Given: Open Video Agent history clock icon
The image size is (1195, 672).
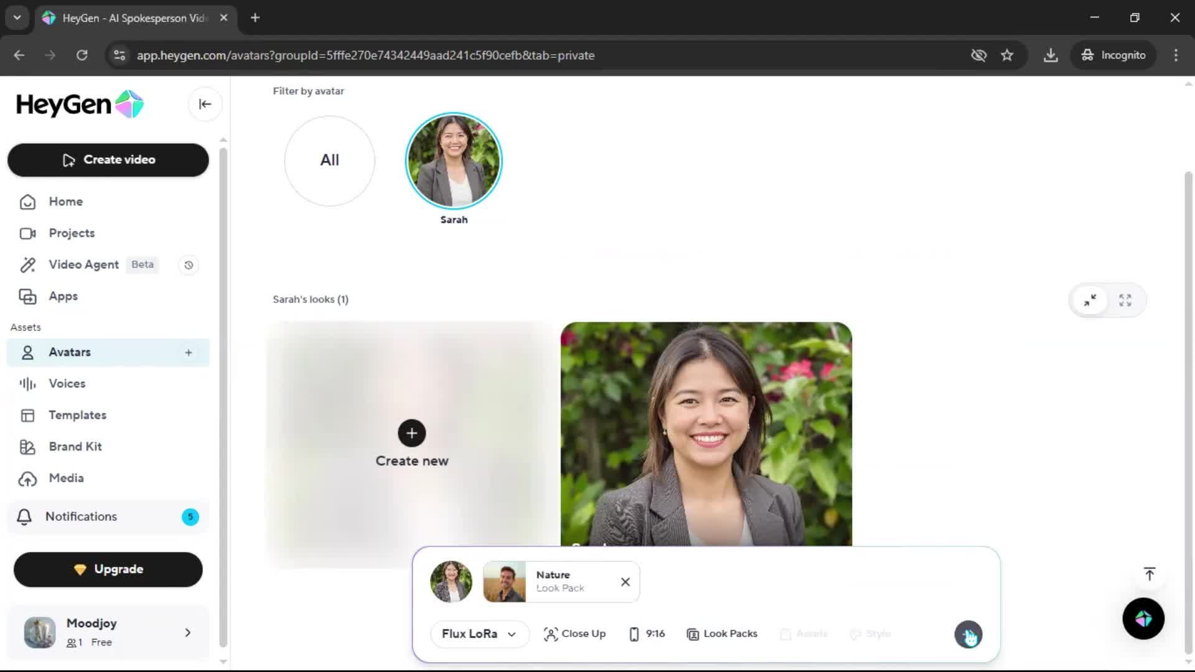Looking at the screenshot, I should (189, 265).
